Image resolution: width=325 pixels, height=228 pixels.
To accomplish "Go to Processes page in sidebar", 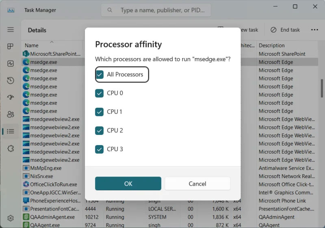I will [11, 46].
